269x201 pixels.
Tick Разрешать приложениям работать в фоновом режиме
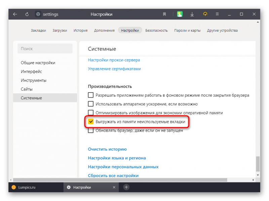pyautogui.click(x=91, y=95)
